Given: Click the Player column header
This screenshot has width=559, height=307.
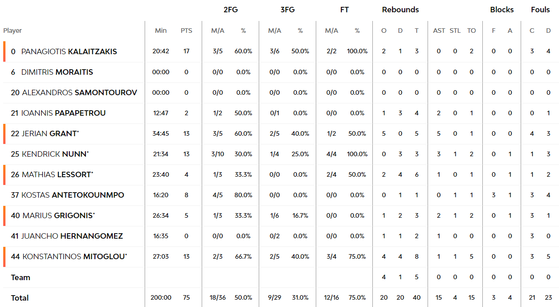Looking at the screenshot, I should pyautogui.click(x=13, y=31).
